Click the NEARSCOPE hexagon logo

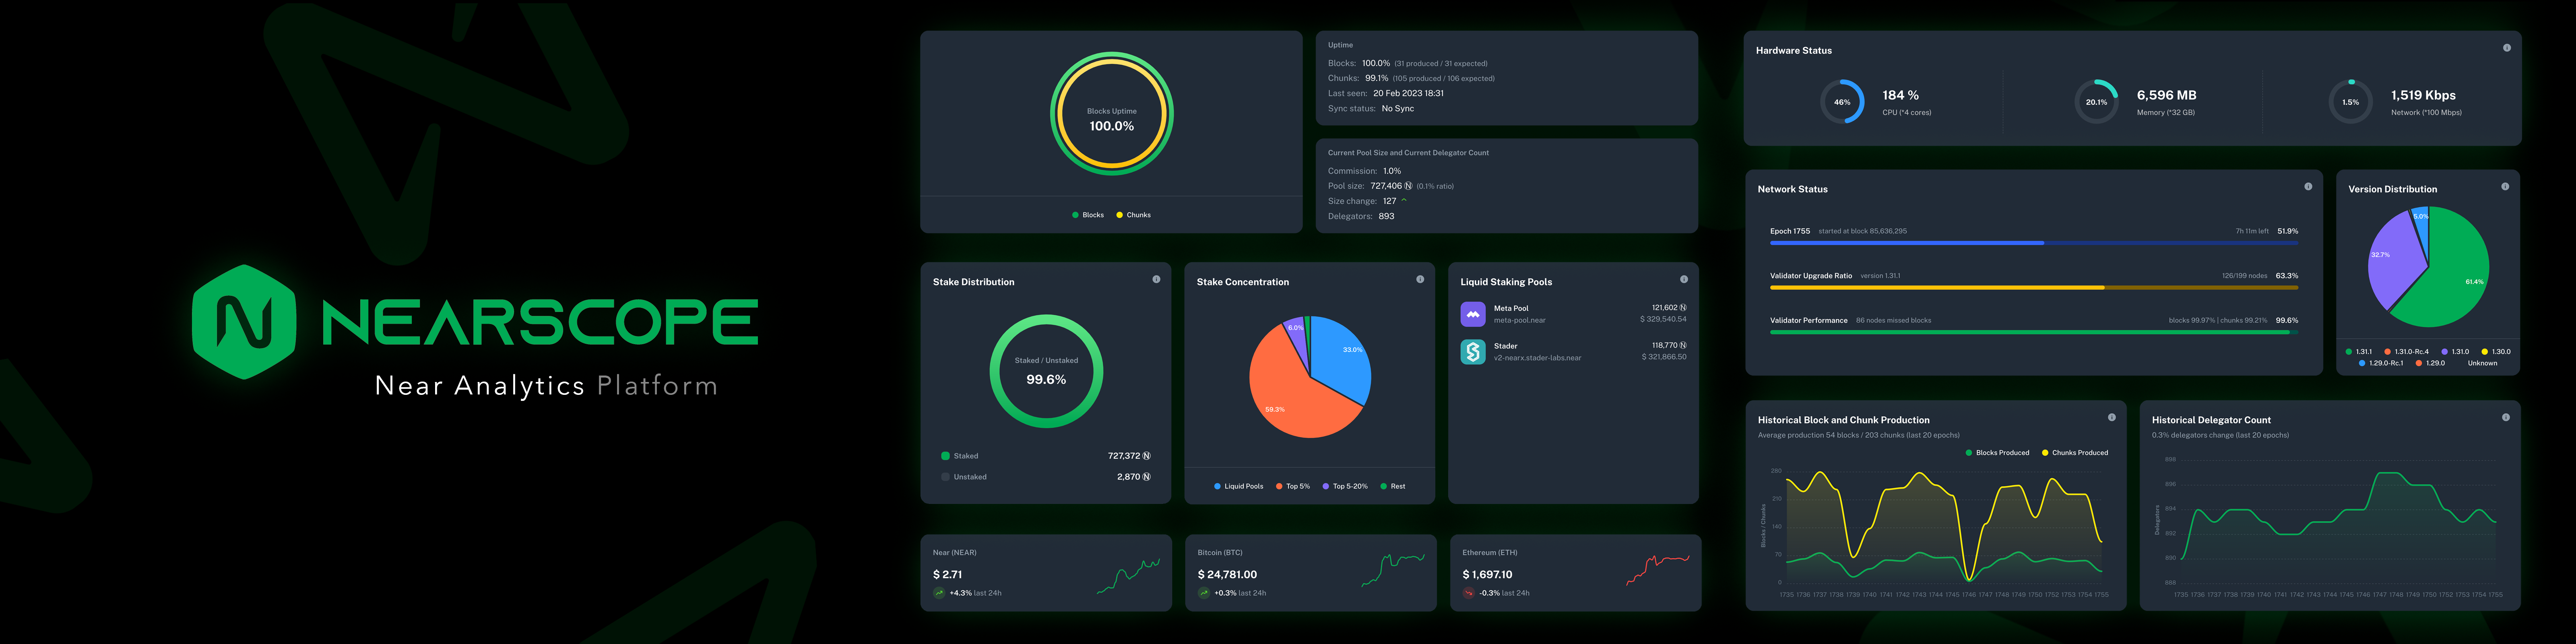[x=243, y=321]
